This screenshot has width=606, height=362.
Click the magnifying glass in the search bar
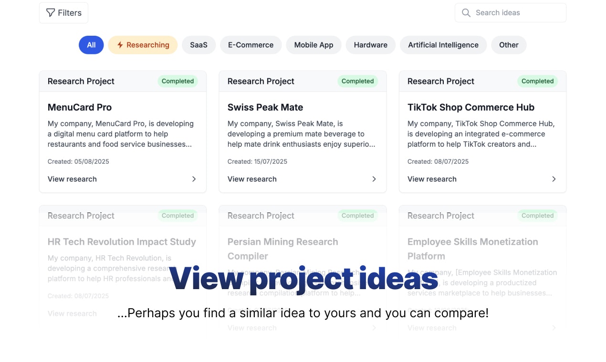(466, 12)
